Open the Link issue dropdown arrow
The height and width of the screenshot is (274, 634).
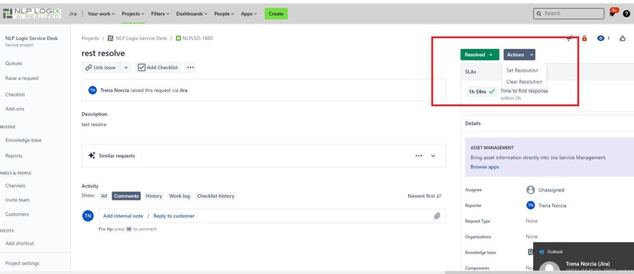126,67
